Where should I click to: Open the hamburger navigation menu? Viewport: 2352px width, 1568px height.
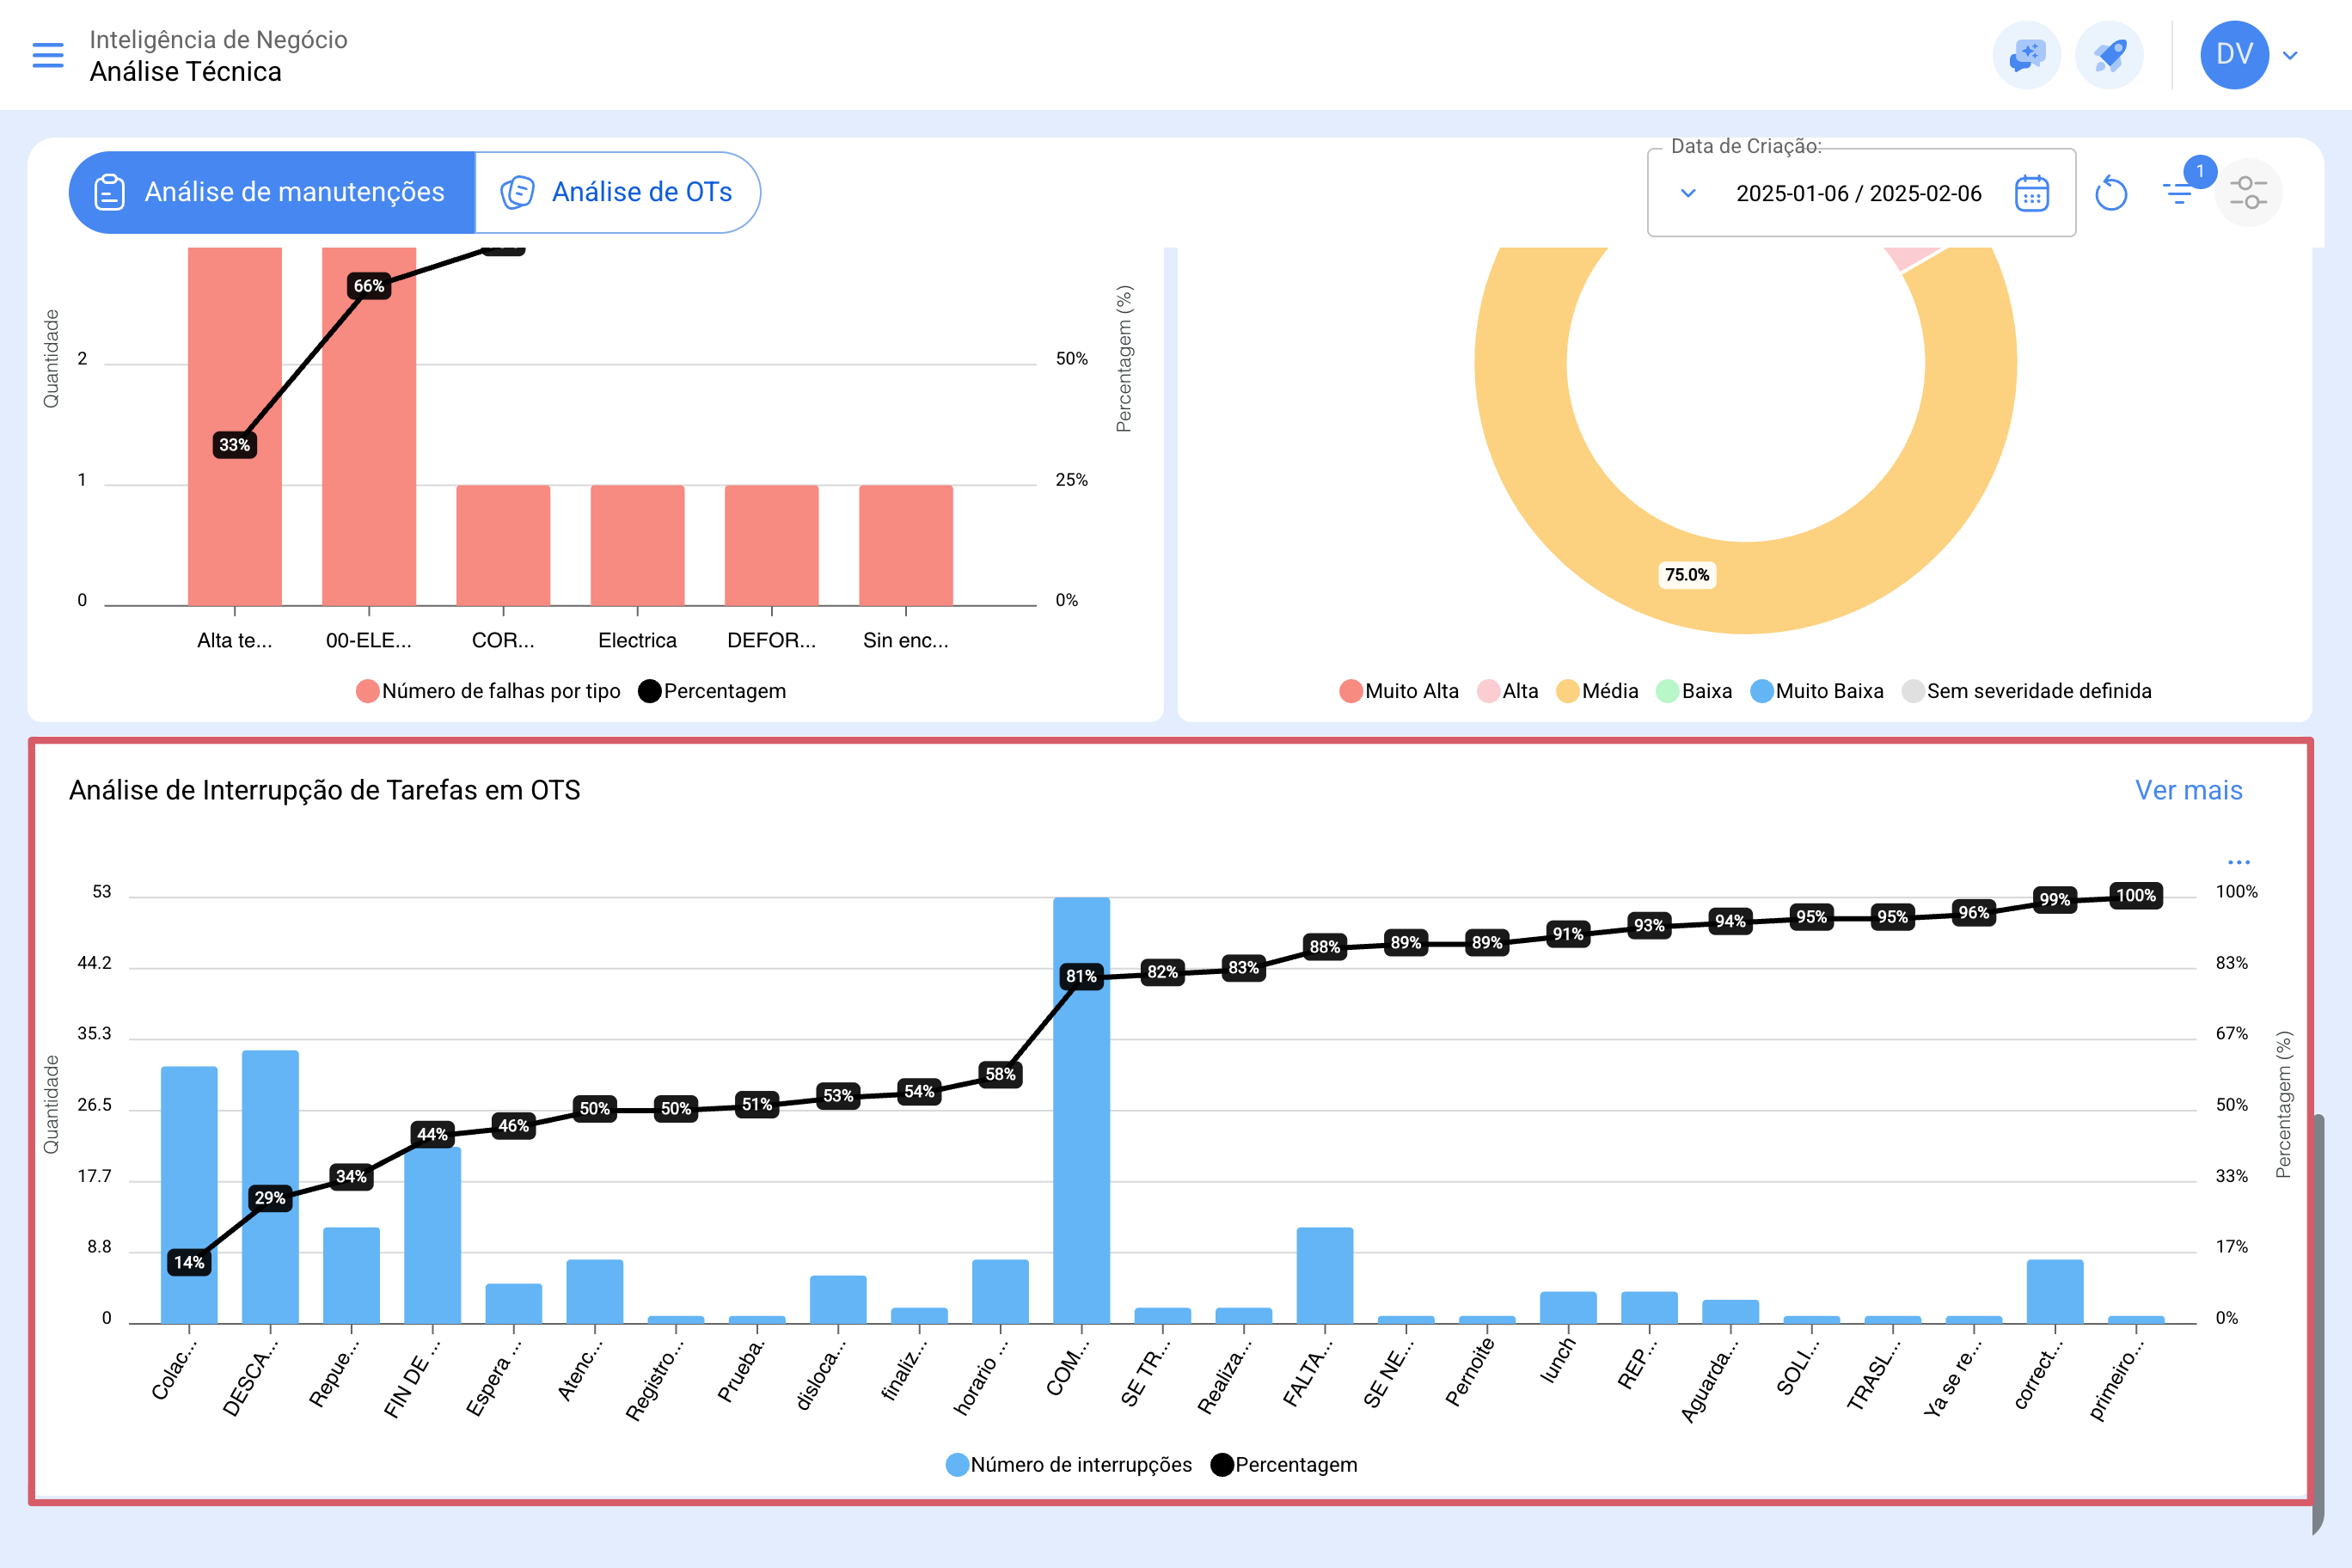(x=48, y=55)
